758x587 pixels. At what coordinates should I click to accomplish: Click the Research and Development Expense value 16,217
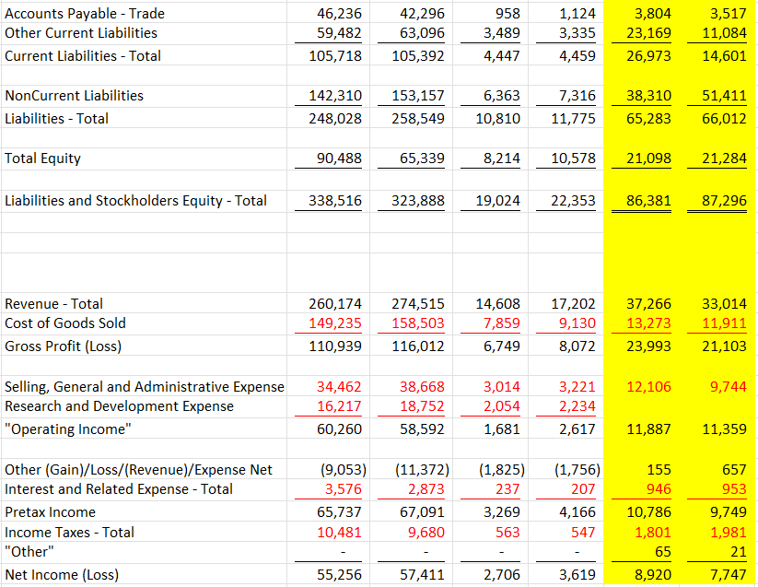[x=335, y=406]
